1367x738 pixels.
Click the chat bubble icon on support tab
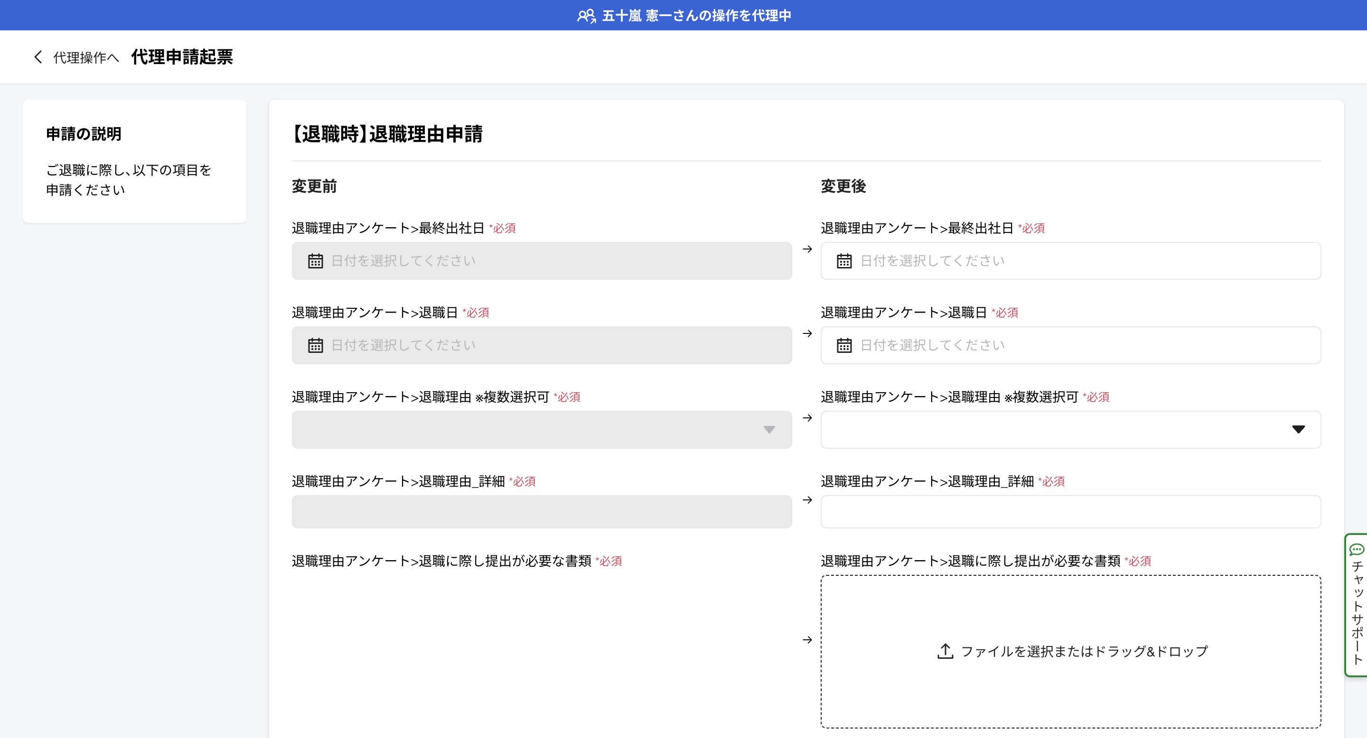point(1357,549)
